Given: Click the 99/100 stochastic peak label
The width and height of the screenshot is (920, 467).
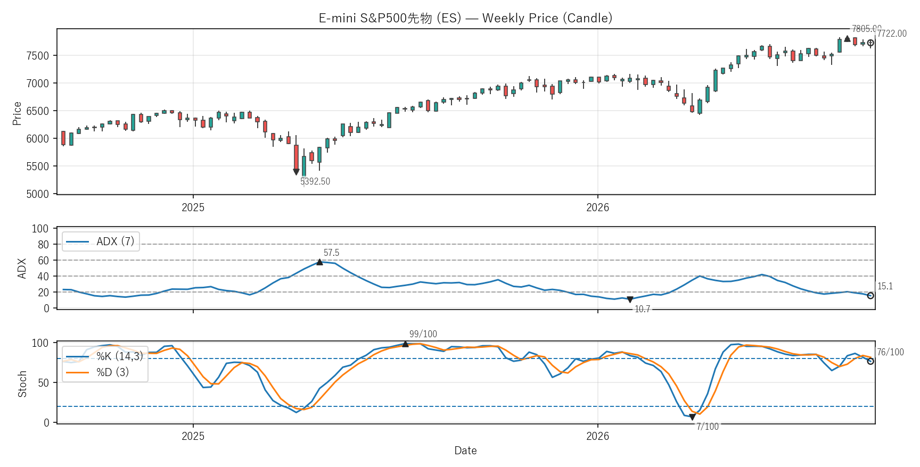Looking at the screenshot, I should 423,334.
